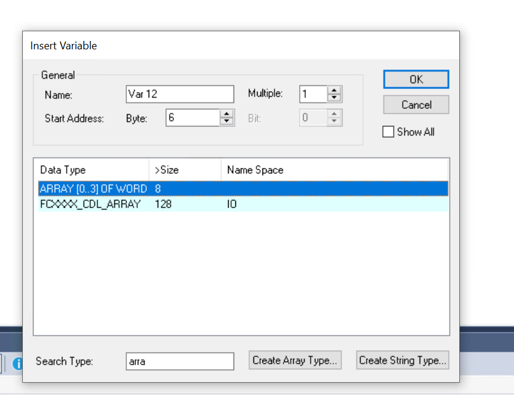The image size is (514, 417).
Task: Sort by the Size column header
Action: (185, 170)
